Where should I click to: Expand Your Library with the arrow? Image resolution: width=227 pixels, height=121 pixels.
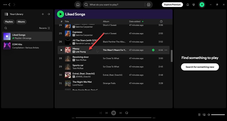49,14
